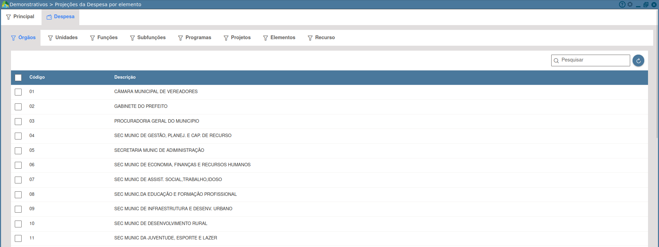Click the application logo in title bar

click(5, 4)
